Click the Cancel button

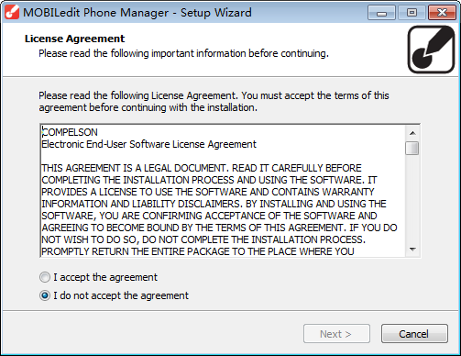click(414, 334)
